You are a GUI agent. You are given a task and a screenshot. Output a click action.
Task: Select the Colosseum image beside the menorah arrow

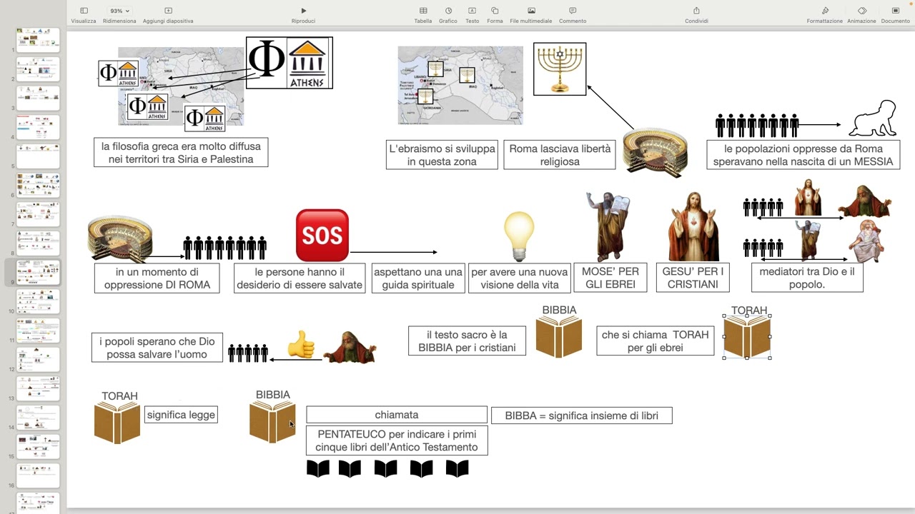(x=655, y=153)
